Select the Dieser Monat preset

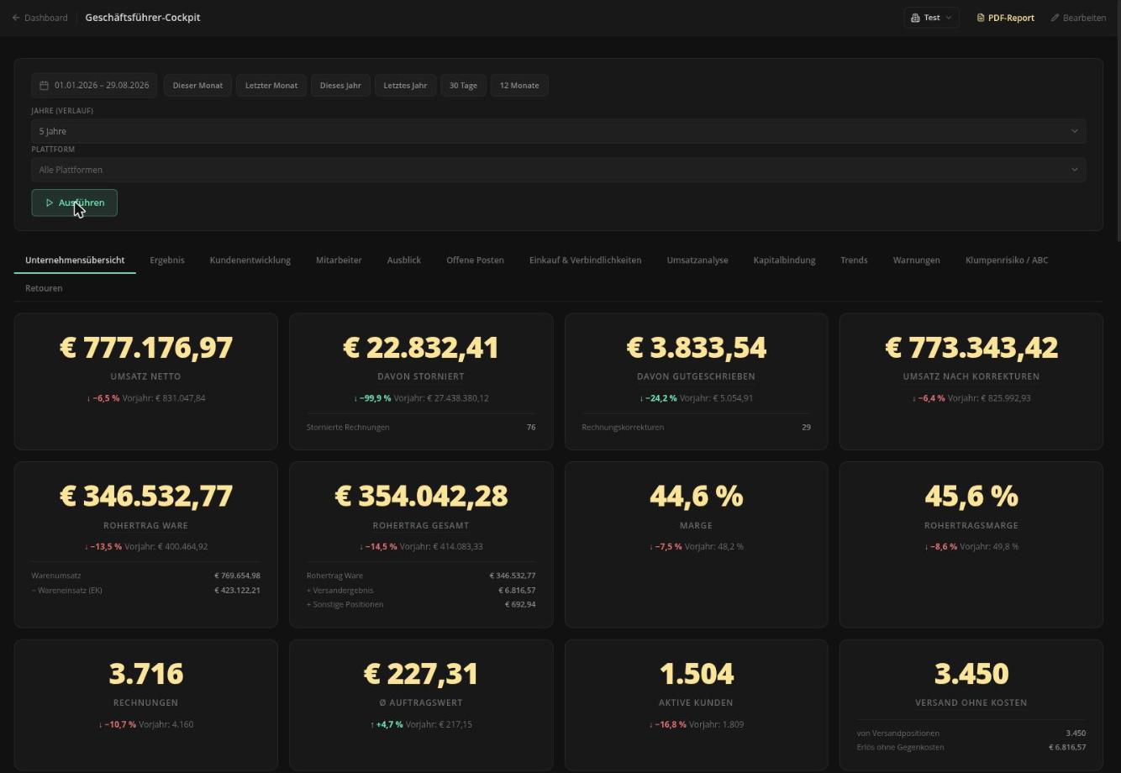198,86
